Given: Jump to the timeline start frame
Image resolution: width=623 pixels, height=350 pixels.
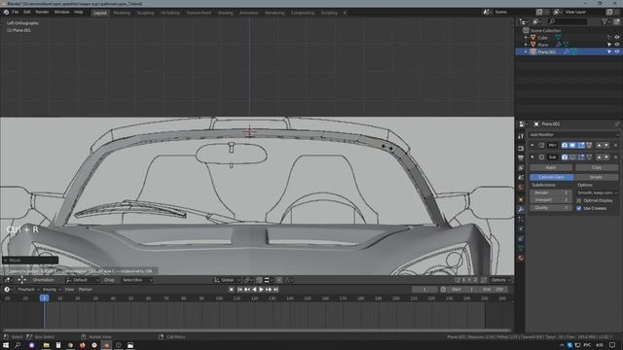Looking at the screenshot, I should [x=239, y=290].
